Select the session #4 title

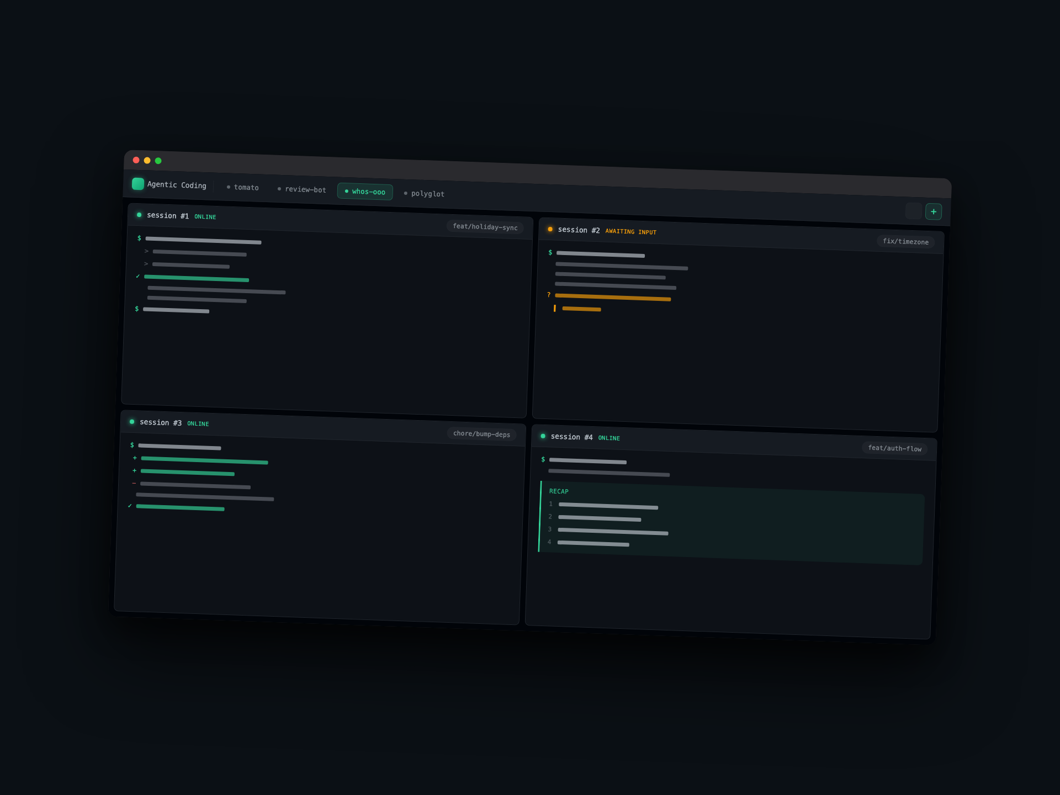coord(571,437)
